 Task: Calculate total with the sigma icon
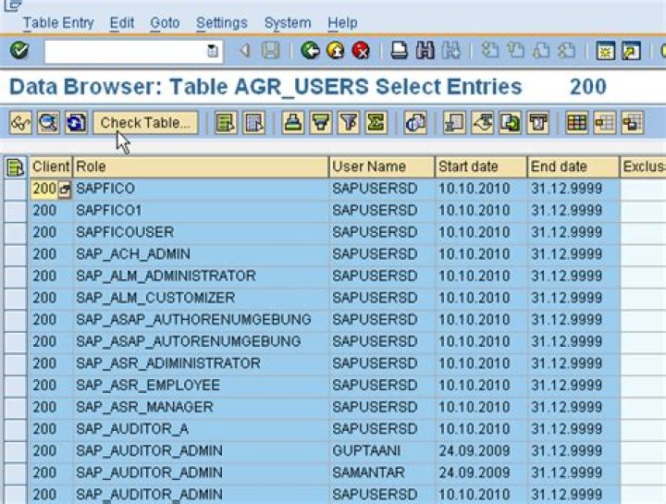tap(376, 123)
